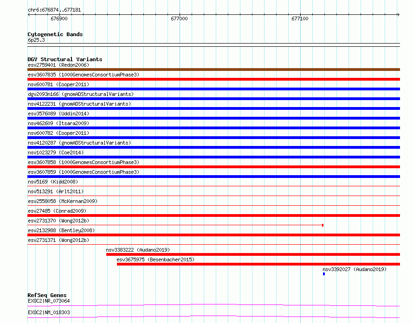
Task: Click the thick red bar for esv27485
Action: 213,215
